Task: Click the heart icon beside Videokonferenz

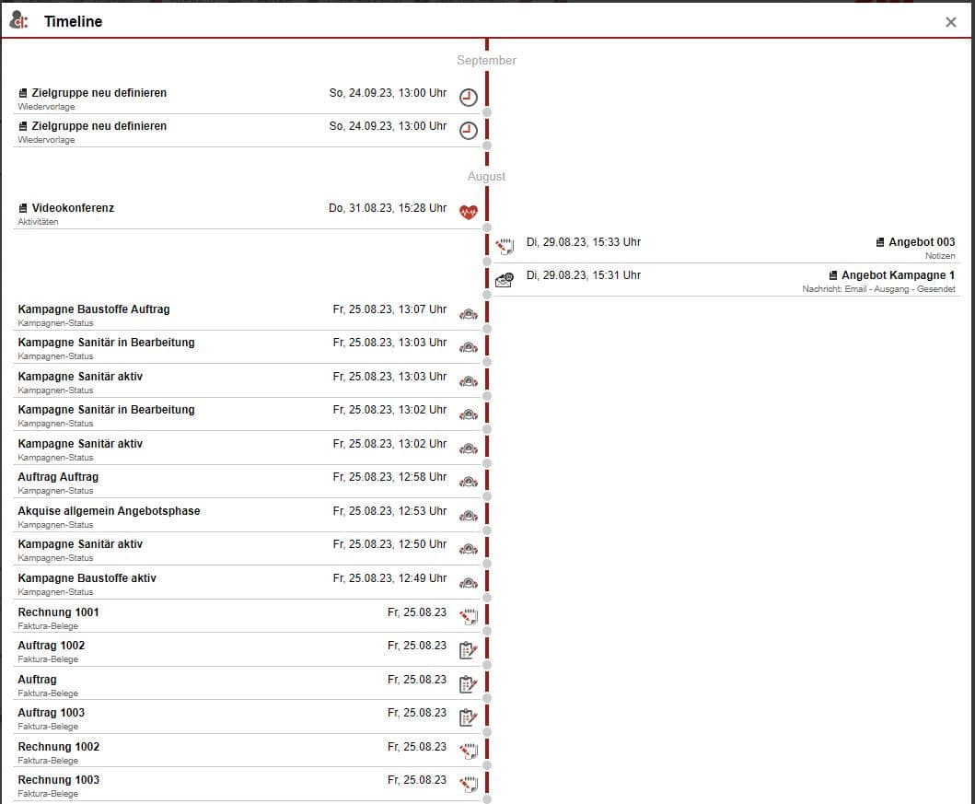Action: pos(469,213)
